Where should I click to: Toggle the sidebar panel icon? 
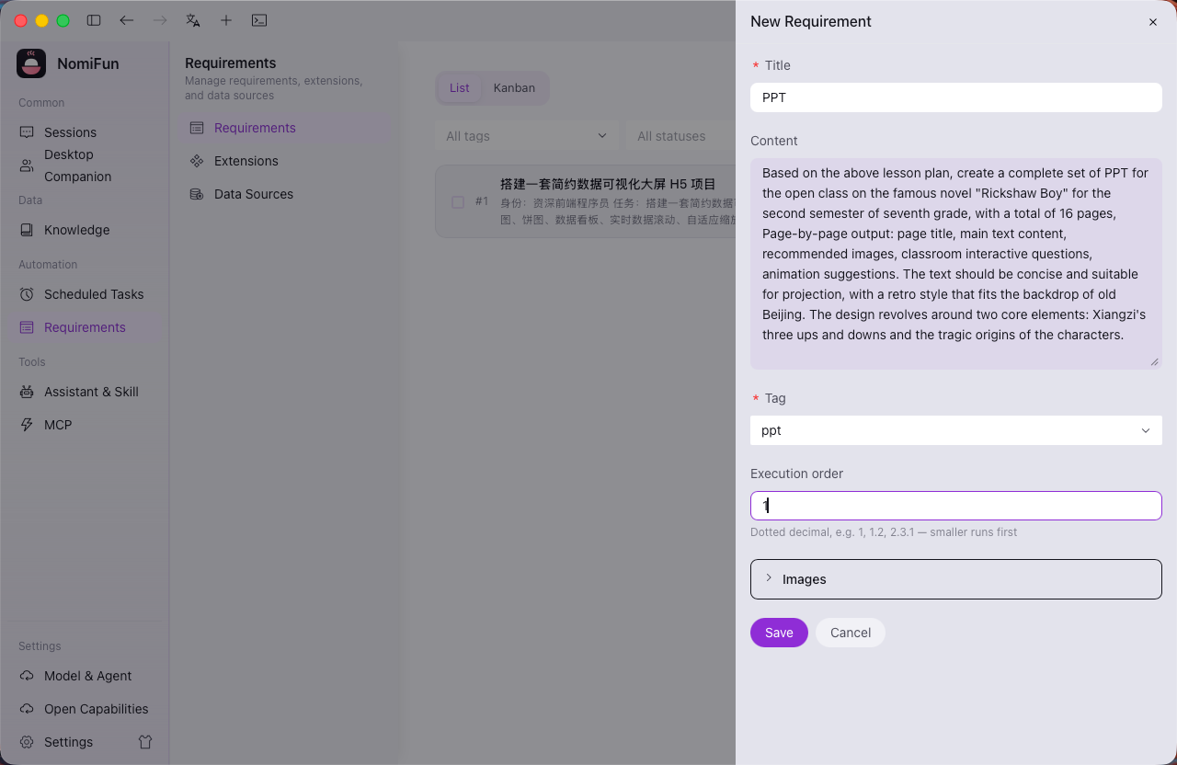(94, 20)
